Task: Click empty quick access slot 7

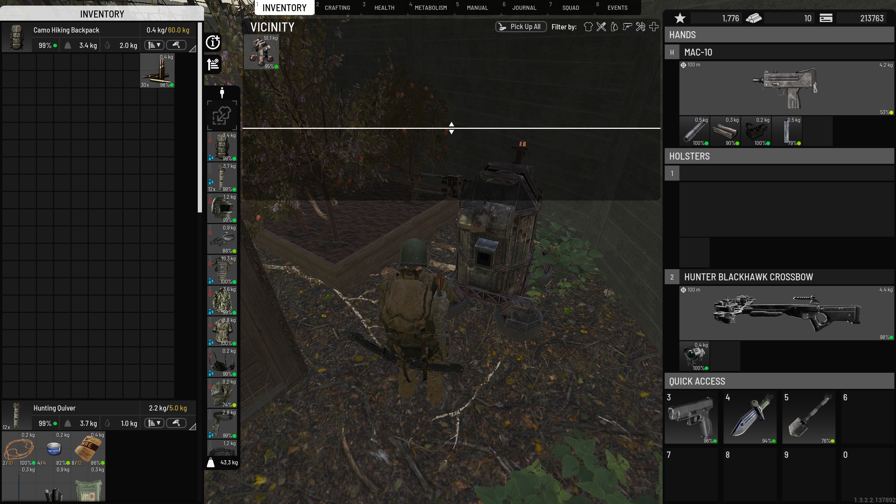Action: (x=691, y=475)
